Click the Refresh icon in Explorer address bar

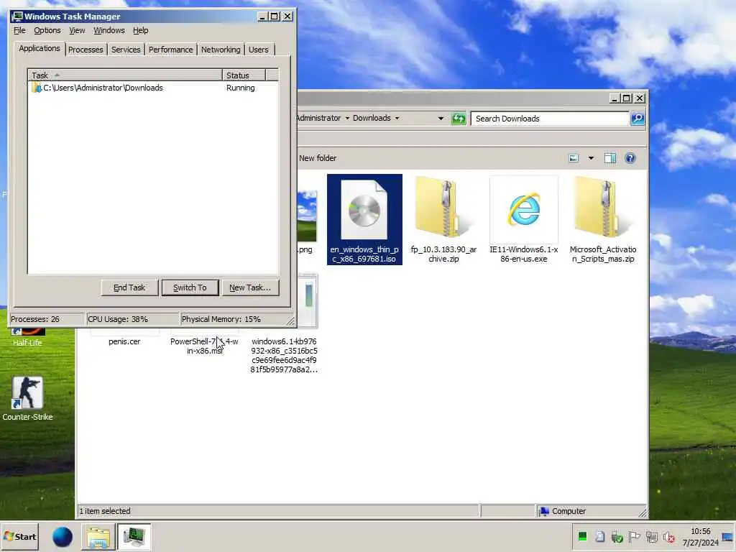pyautogui.click(x=459, y=119)
